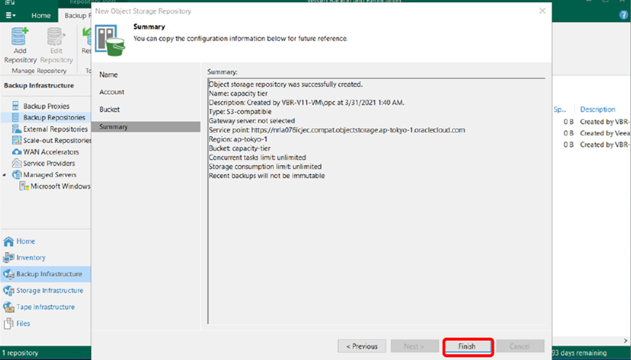
Task: Click the Add Repository icon in ribbon
Action: 20,36
